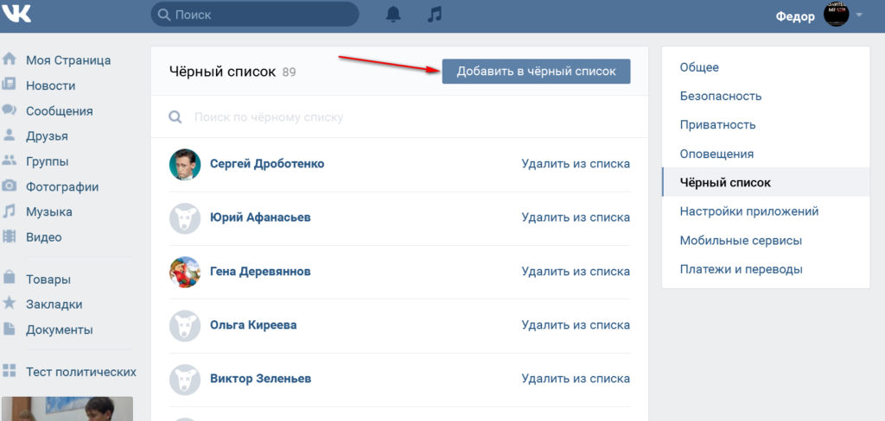The width and height of the screenshot is (885, 421).
Task: Open the Общее settings tab
Action: pos(766,67)
